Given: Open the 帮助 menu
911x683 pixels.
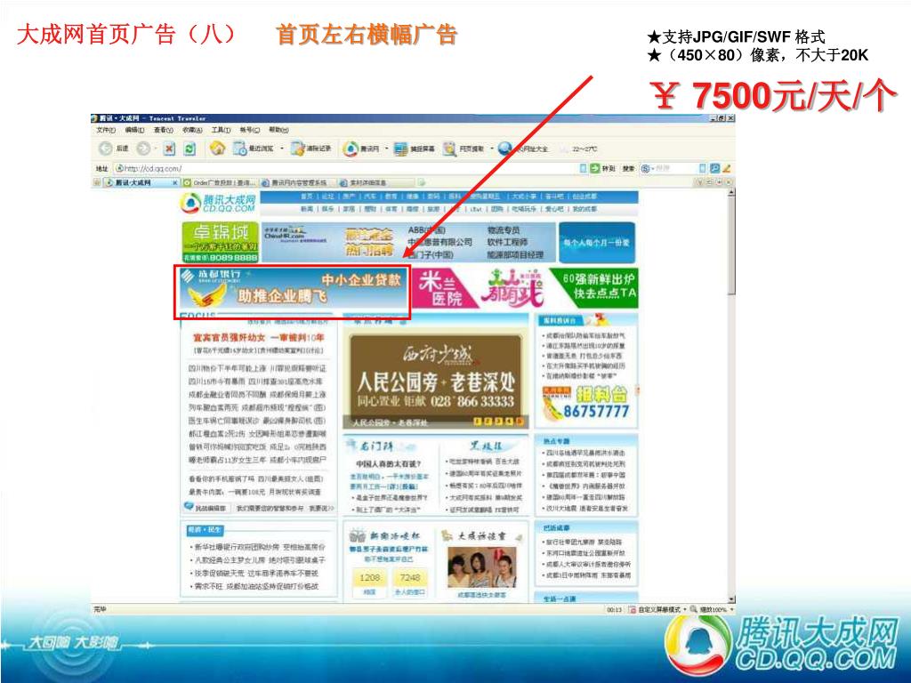Looking at the screenshot, I should [x=278, y=130].
